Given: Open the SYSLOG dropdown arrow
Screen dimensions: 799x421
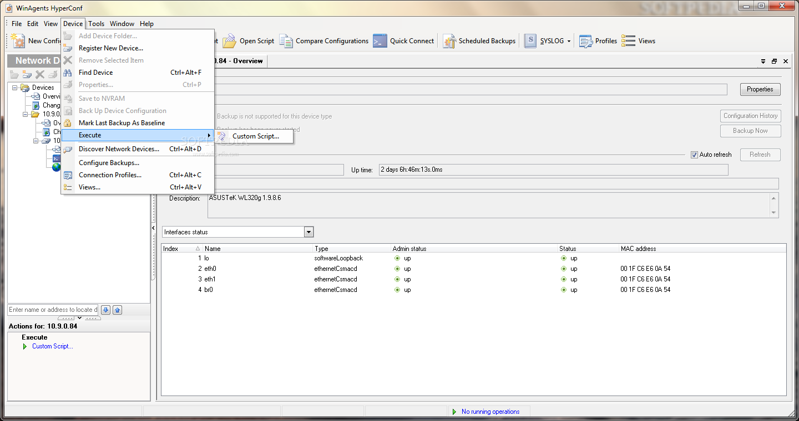Looking at the screenshot, I should pos(569,41).
